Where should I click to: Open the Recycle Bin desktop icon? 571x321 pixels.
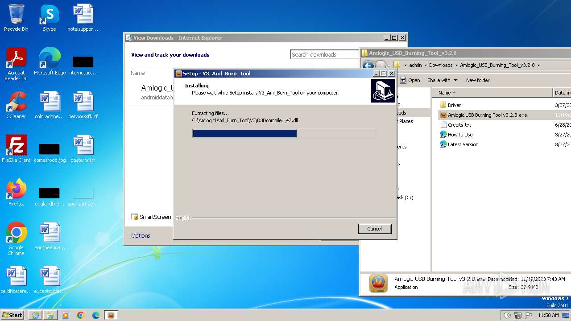coord(16,18)
